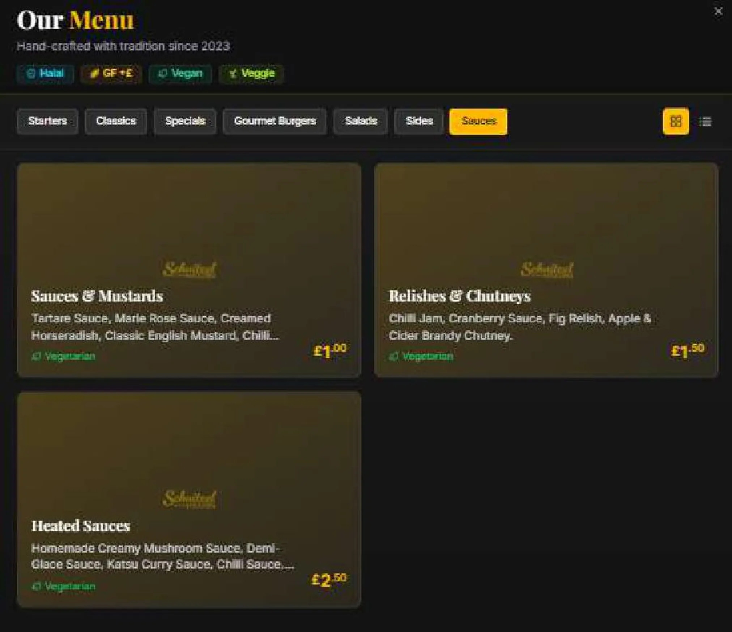Show the Salads category
The image size is (732, 632).
pyautogui.click(x=361, y=121)
